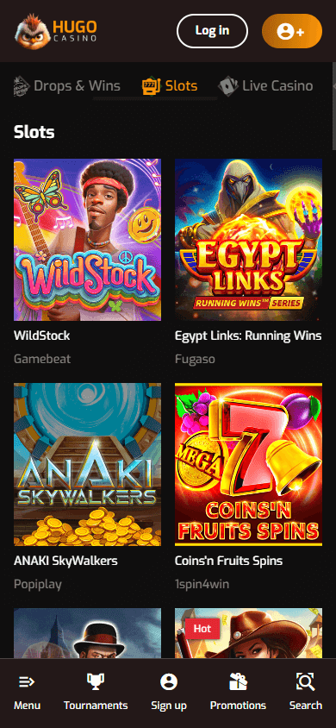The height and width of the screenshot is (728, 336).
Task: Open the WildStock game thumbnail
Action: pos(88,240)
